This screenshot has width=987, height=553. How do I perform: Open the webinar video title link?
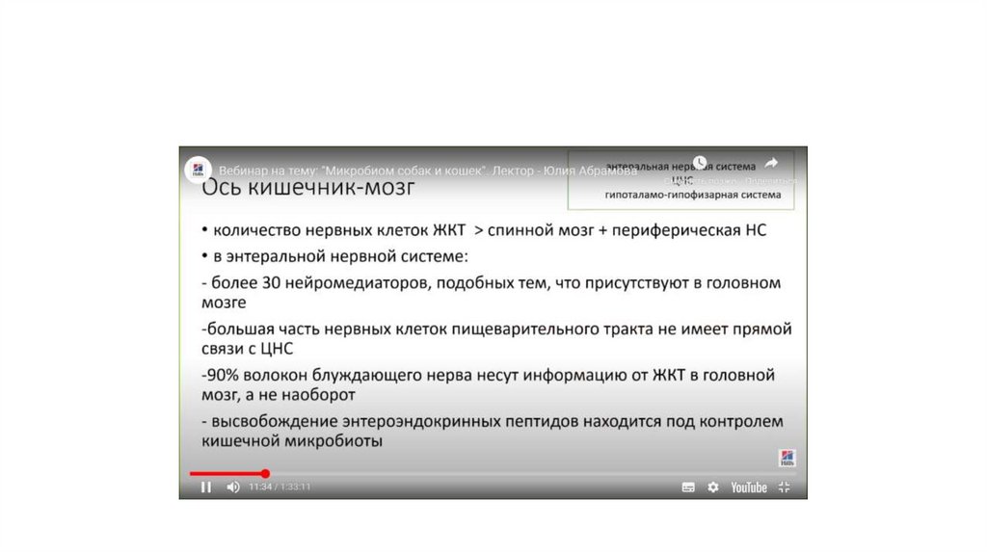[x=428, y=171]
